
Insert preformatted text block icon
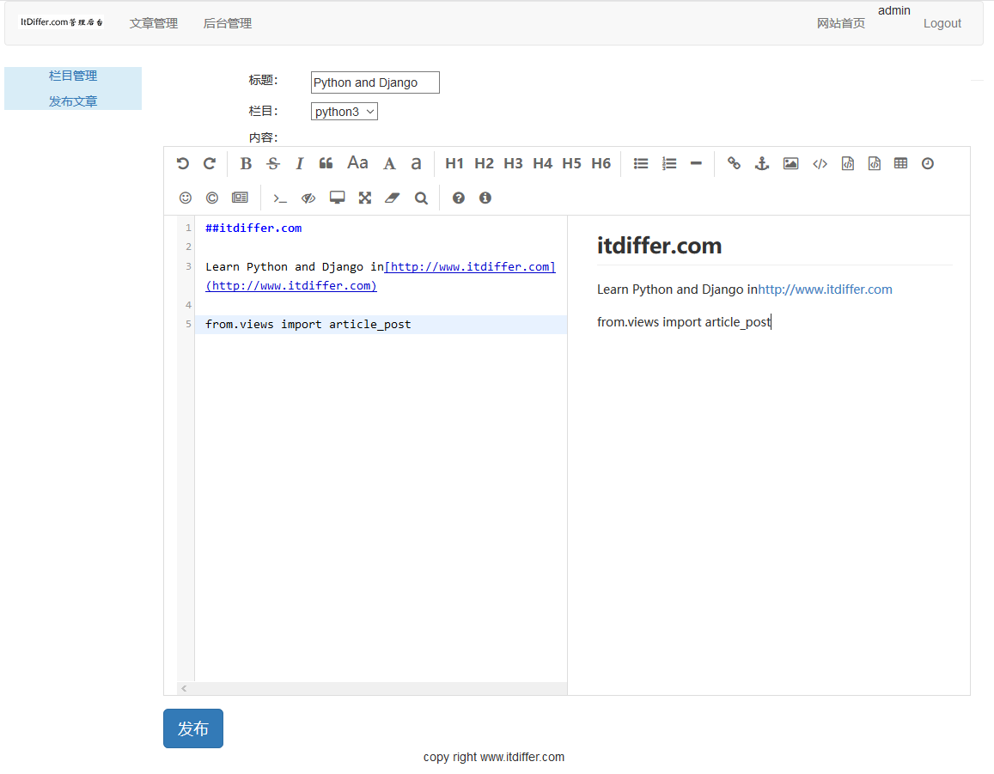[848, 163]
